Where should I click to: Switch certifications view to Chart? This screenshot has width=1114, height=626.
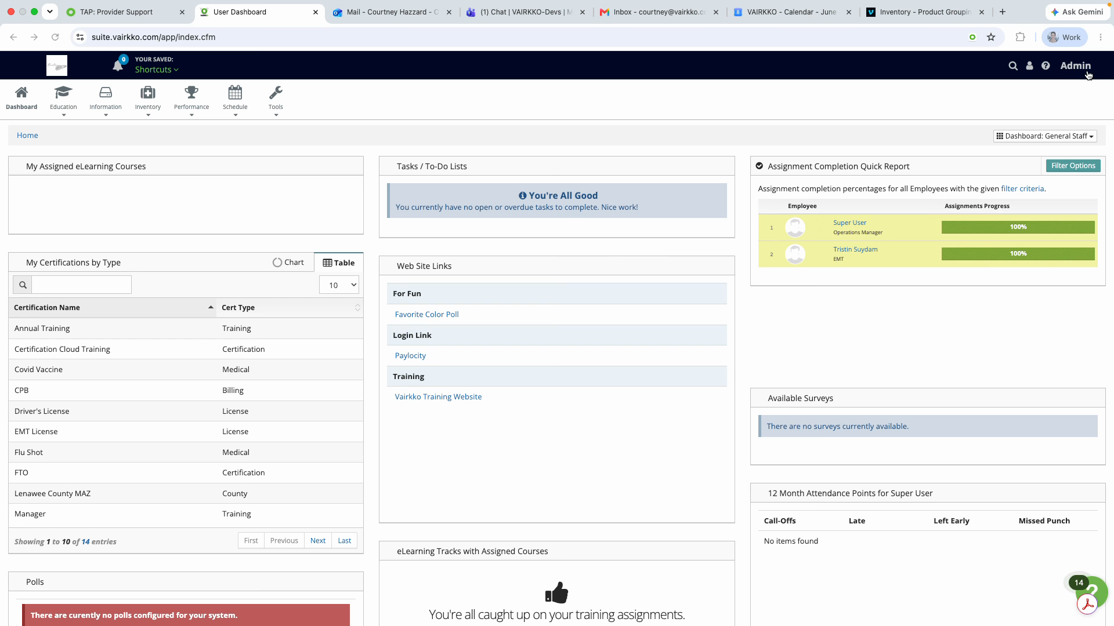(x=288, y=263)
